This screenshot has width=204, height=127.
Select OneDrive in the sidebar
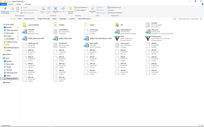point(8,55)
